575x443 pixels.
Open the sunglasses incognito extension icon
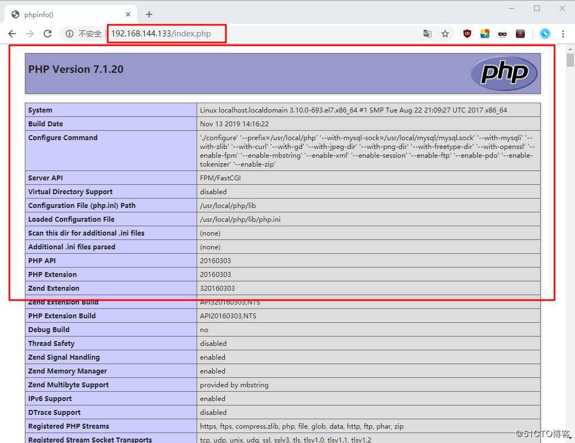[x=503, y=34]
